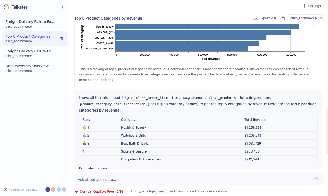328x196 pixels.
Task: Open Settings via the gear icon
Action: click(304, 6)
